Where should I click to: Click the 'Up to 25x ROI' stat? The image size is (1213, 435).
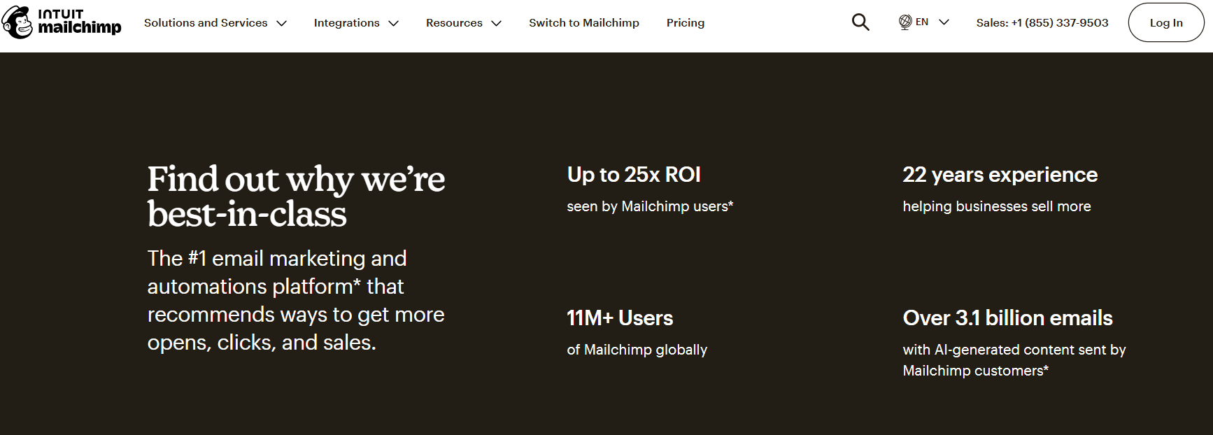coord(634,175)
